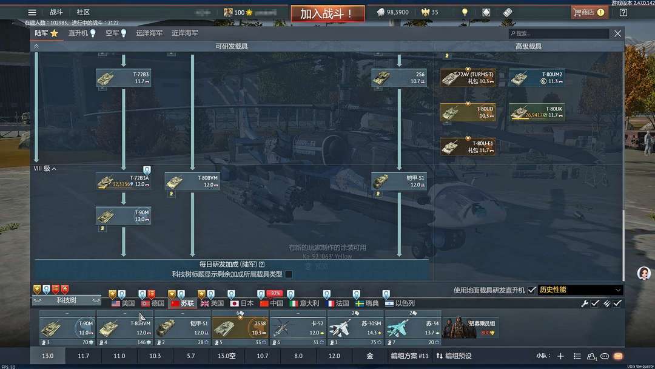This screenshot has width=655, height=369.
Task: Open the squad list icon
Action: pyautogui.click(x=577, y=356)
